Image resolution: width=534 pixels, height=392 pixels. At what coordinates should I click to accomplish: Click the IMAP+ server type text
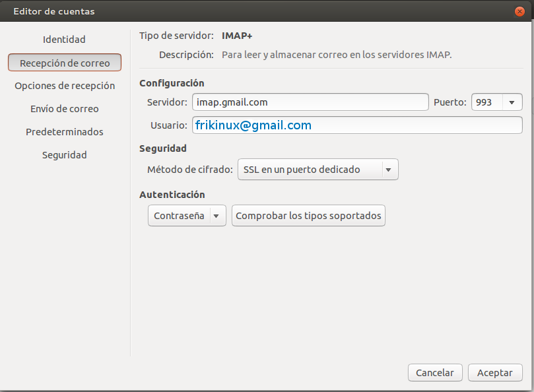[x=237, y=36]
